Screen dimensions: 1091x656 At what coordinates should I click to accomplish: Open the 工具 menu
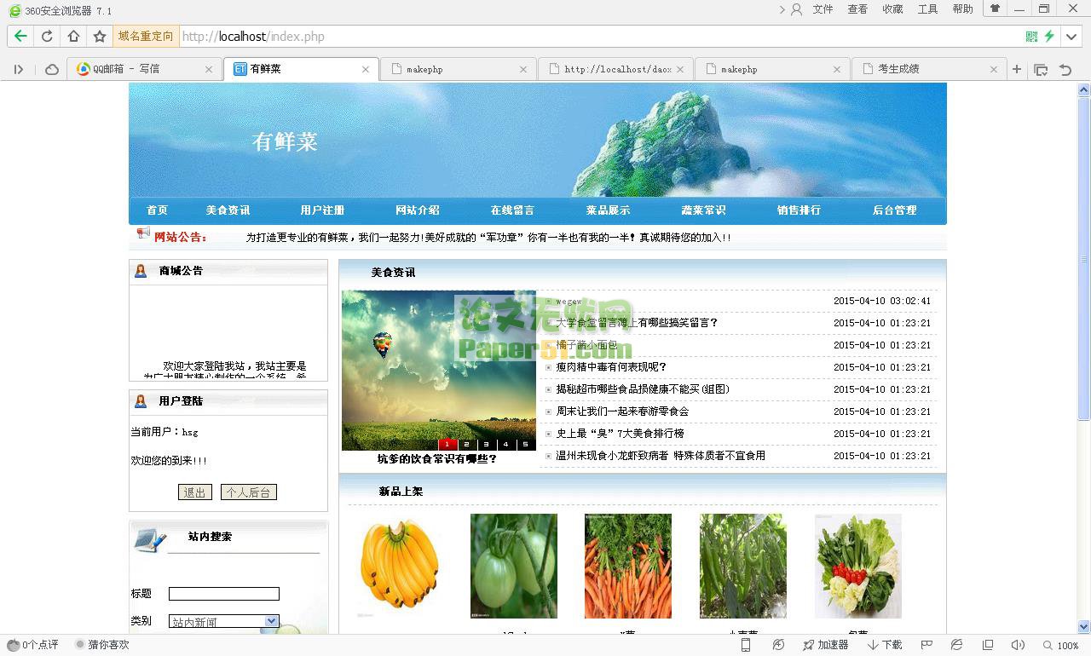point(927,9)
